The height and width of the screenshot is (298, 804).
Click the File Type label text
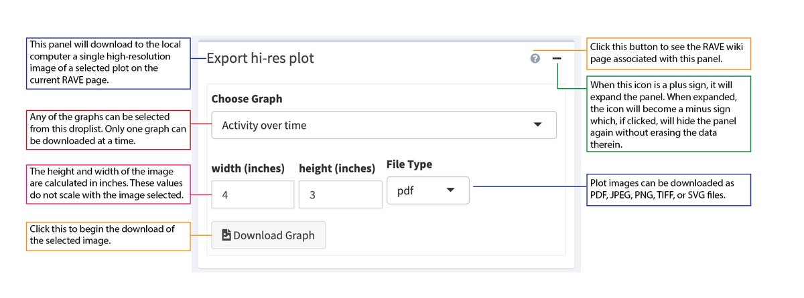(409, 164)
